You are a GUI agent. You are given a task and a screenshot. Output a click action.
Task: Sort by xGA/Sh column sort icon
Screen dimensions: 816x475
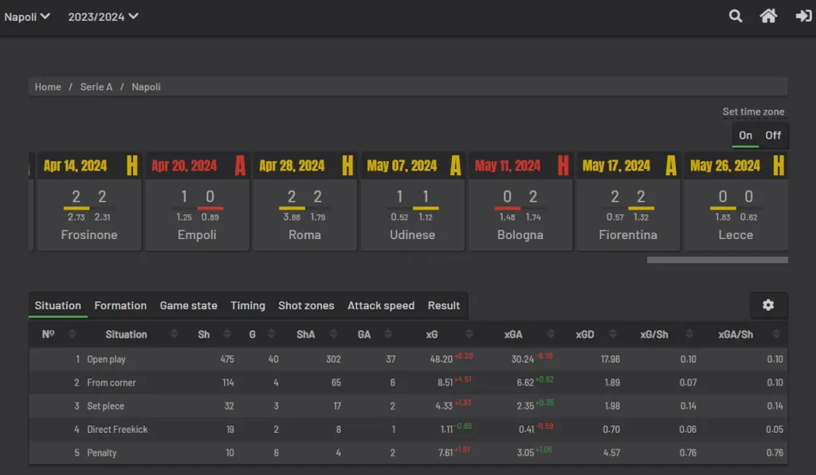[x=771, y=335]
